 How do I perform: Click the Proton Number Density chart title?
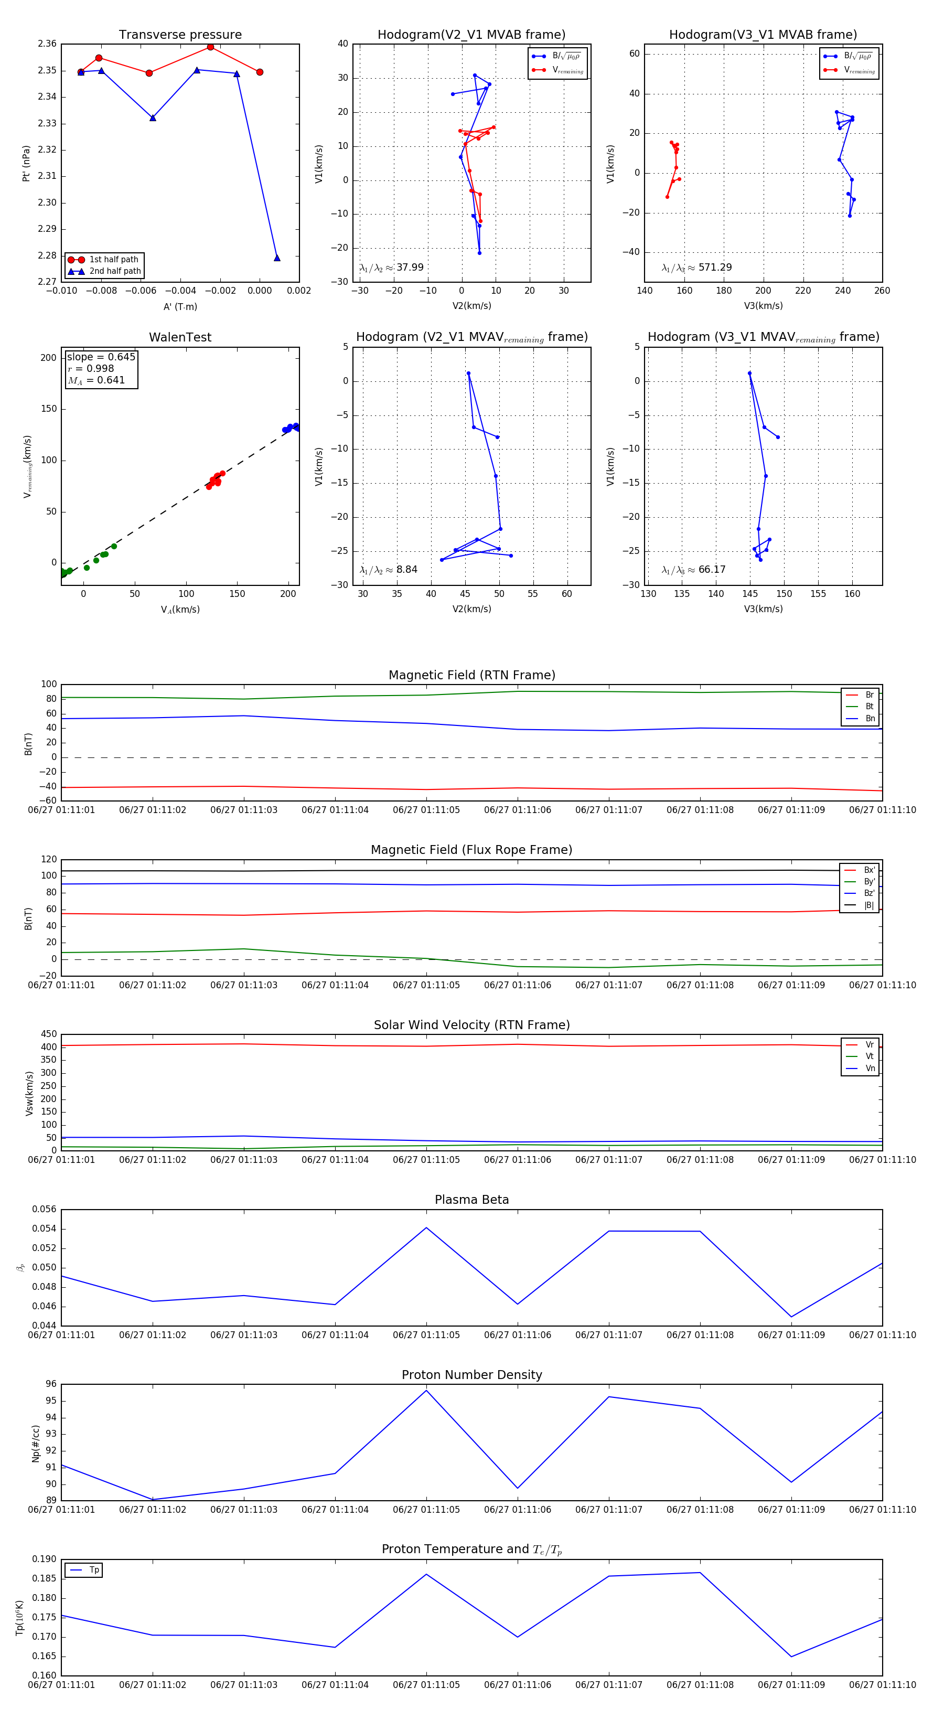pos(471,1375)
